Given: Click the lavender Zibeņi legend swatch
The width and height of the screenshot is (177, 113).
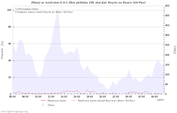Looking at the screenshot, I should [43, 105].
